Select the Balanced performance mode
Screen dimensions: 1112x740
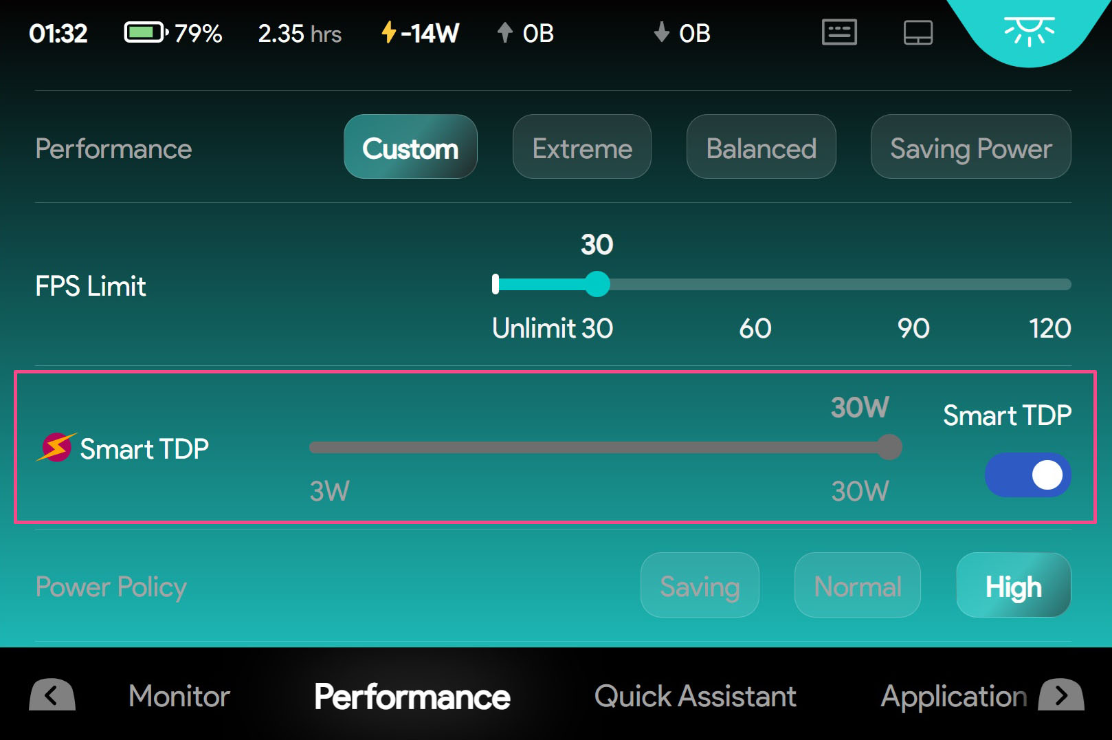point(761,148)
